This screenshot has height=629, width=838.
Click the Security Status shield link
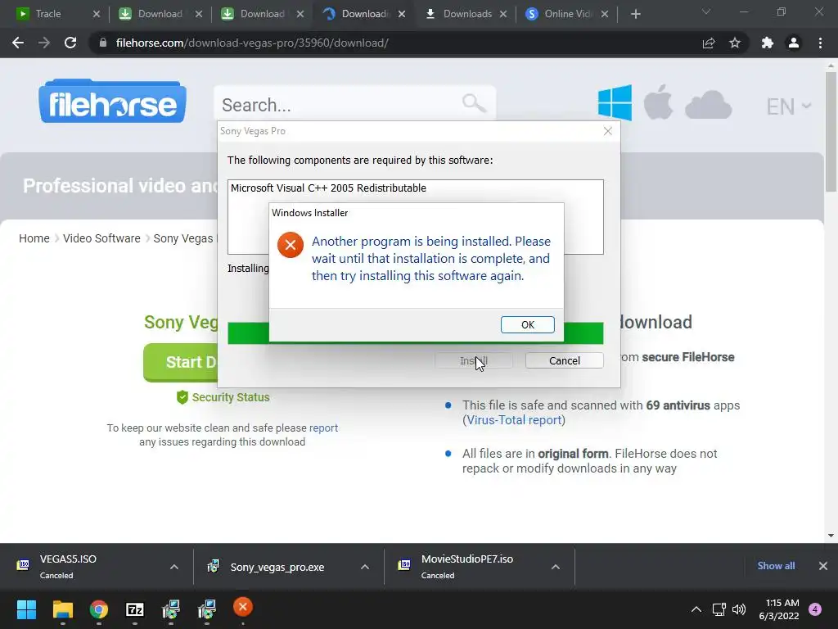[x=223, y=397]
